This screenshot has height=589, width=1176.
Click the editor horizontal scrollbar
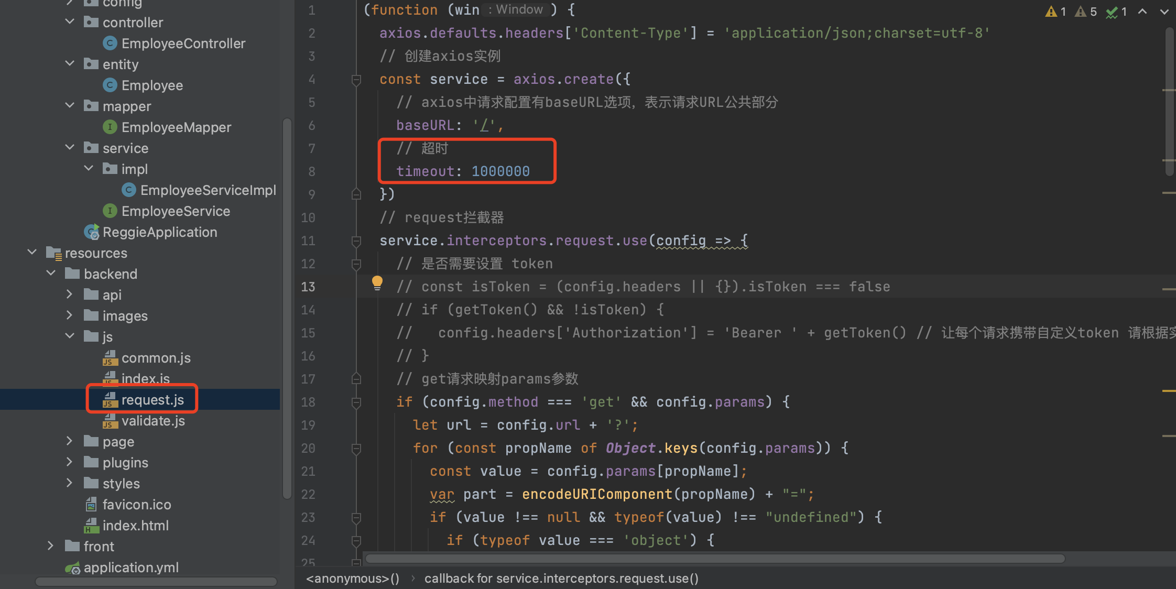[x=715, y=559]
